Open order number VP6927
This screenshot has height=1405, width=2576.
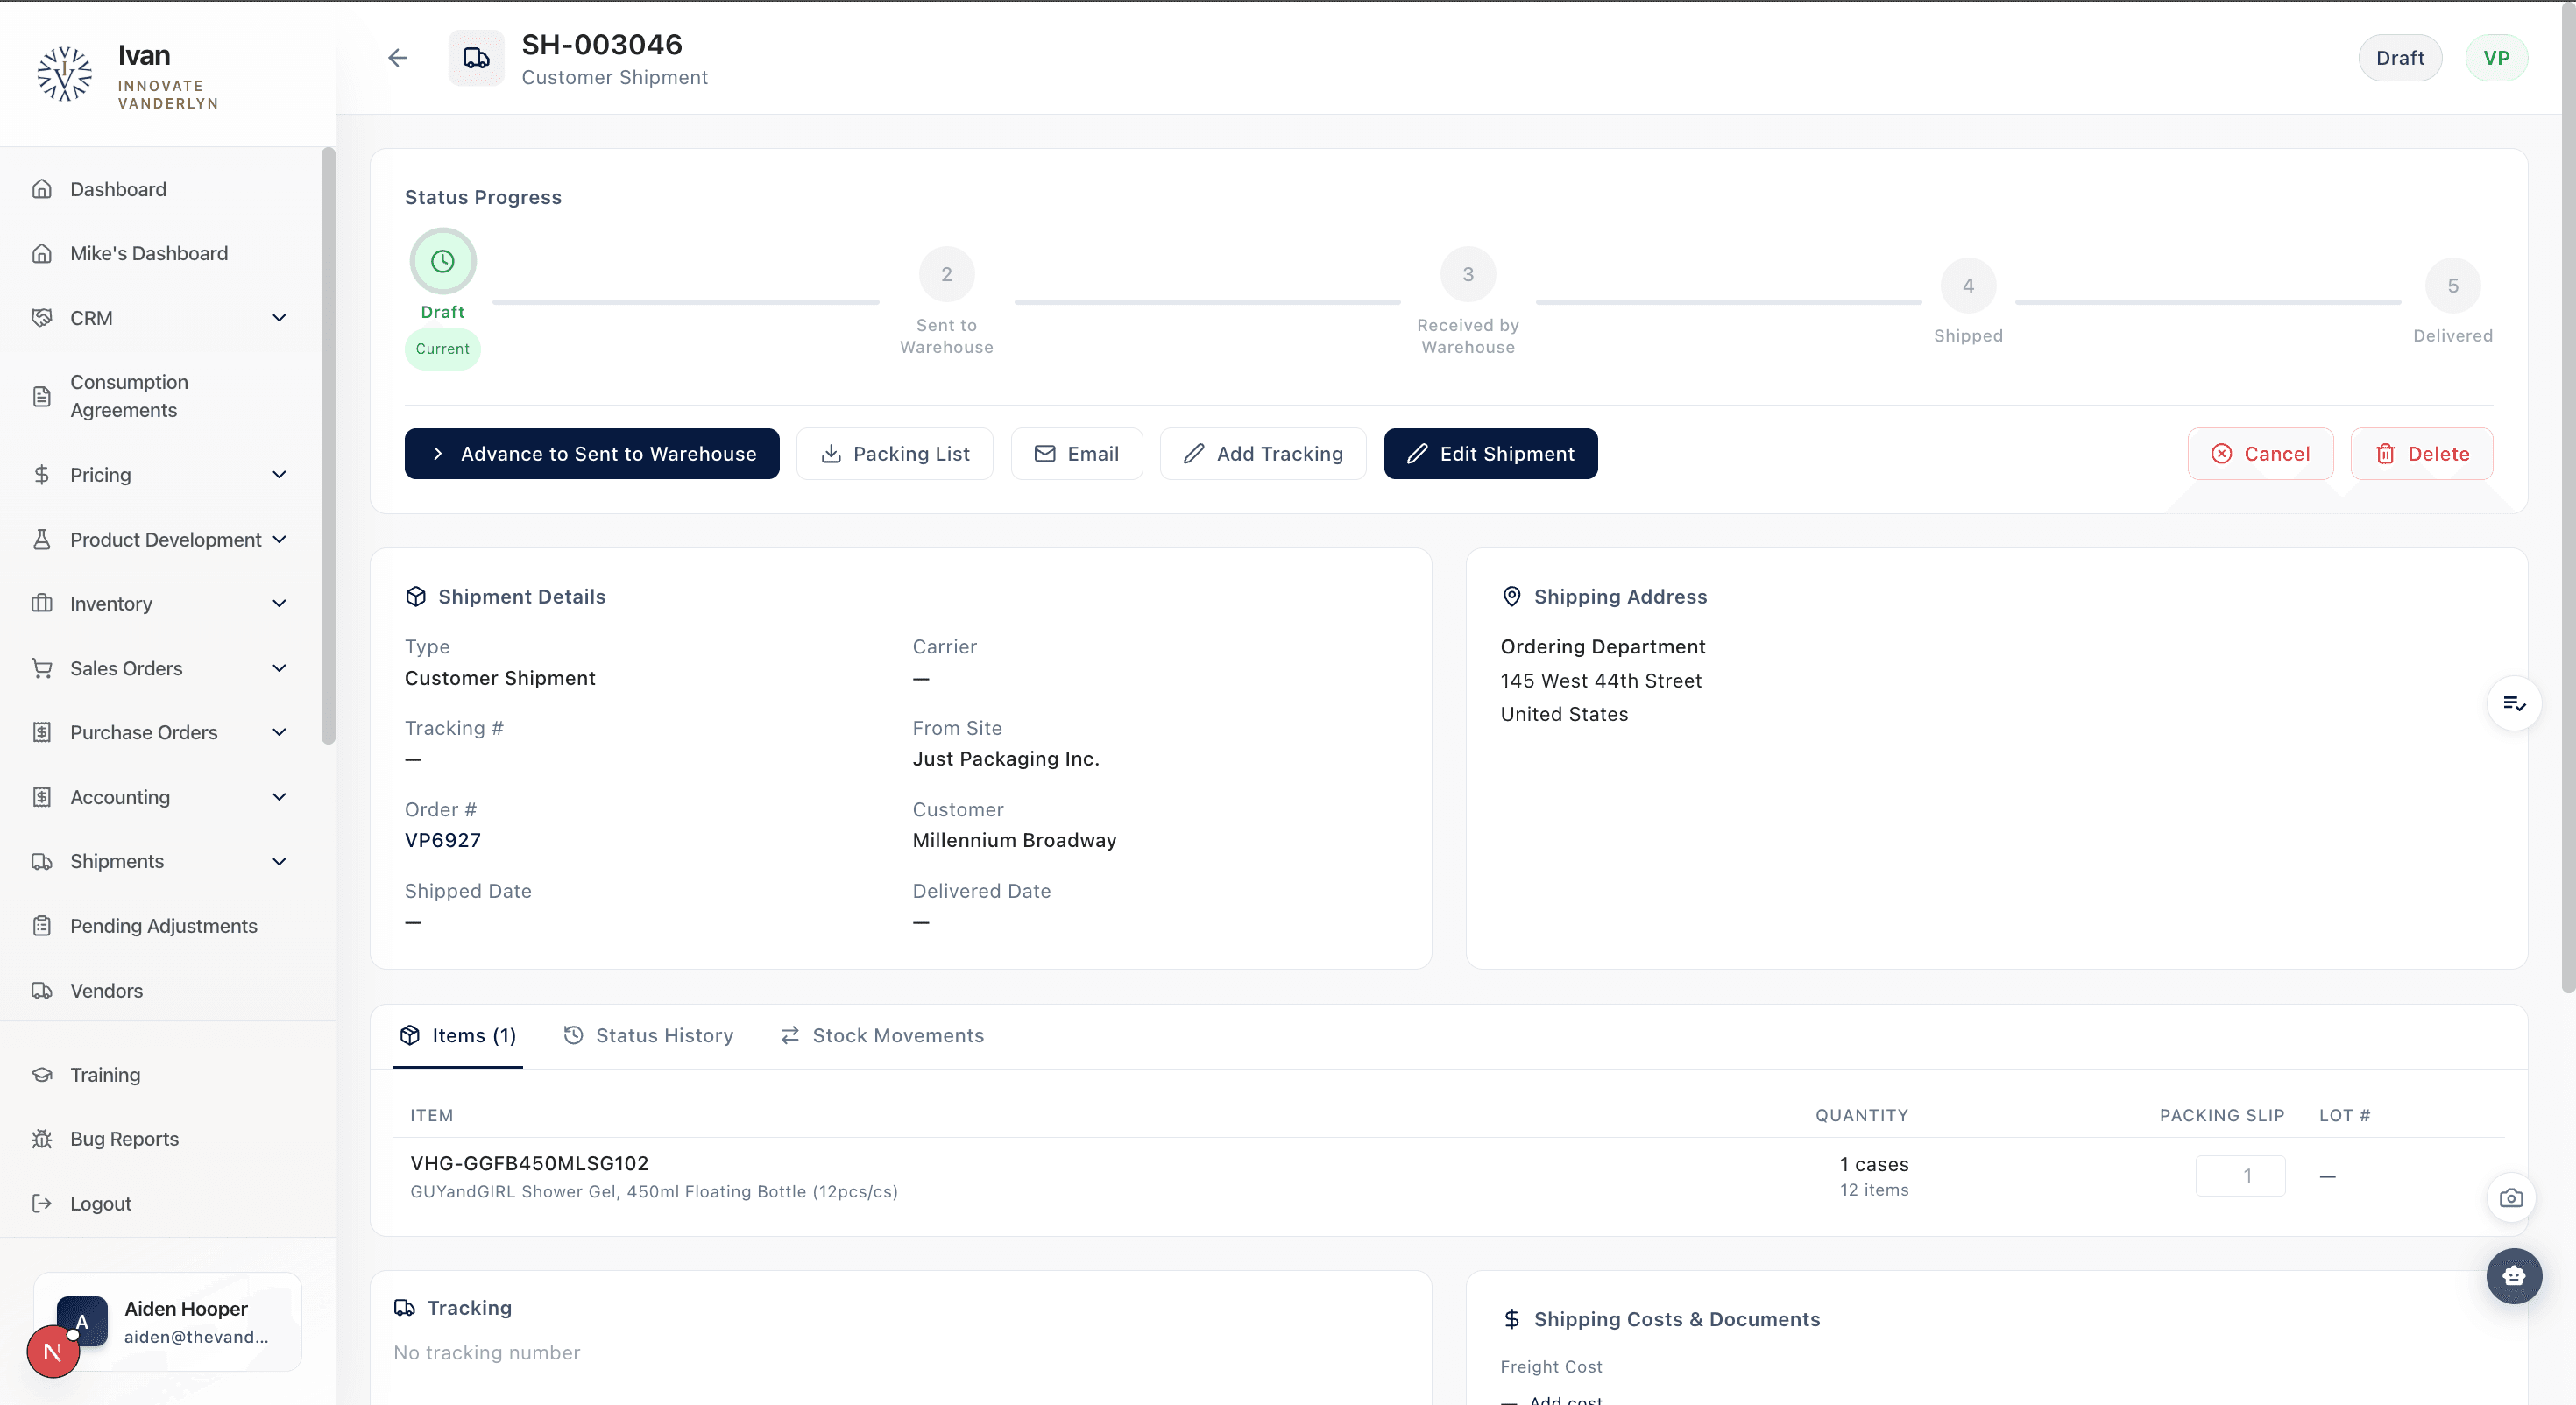[x=443, y=841]
